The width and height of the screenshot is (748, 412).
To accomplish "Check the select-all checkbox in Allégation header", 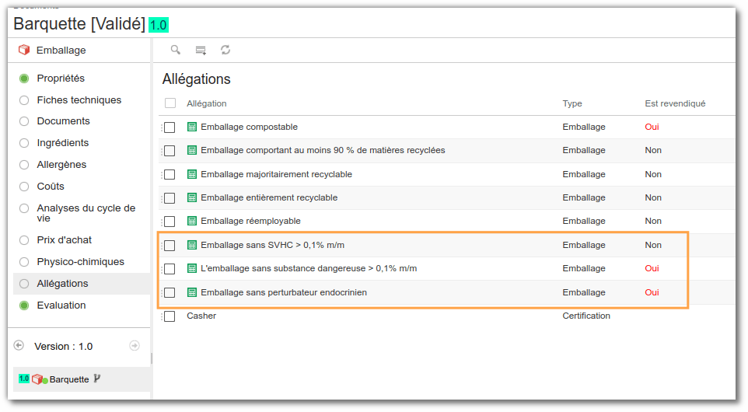I will 170,103.
